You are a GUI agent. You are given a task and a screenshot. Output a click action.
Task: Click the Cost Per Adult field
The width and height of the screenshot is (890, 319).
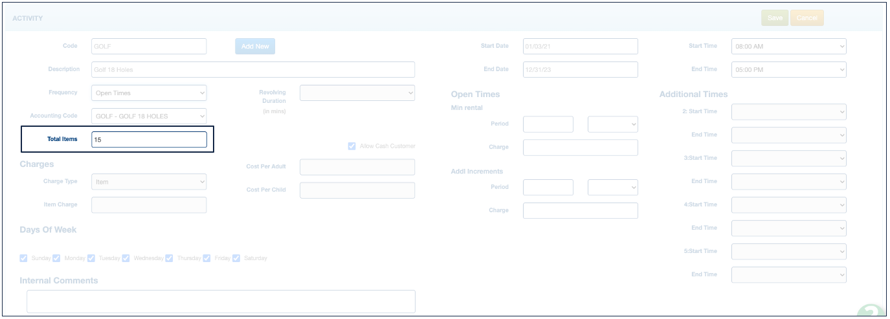click(357, 167)
